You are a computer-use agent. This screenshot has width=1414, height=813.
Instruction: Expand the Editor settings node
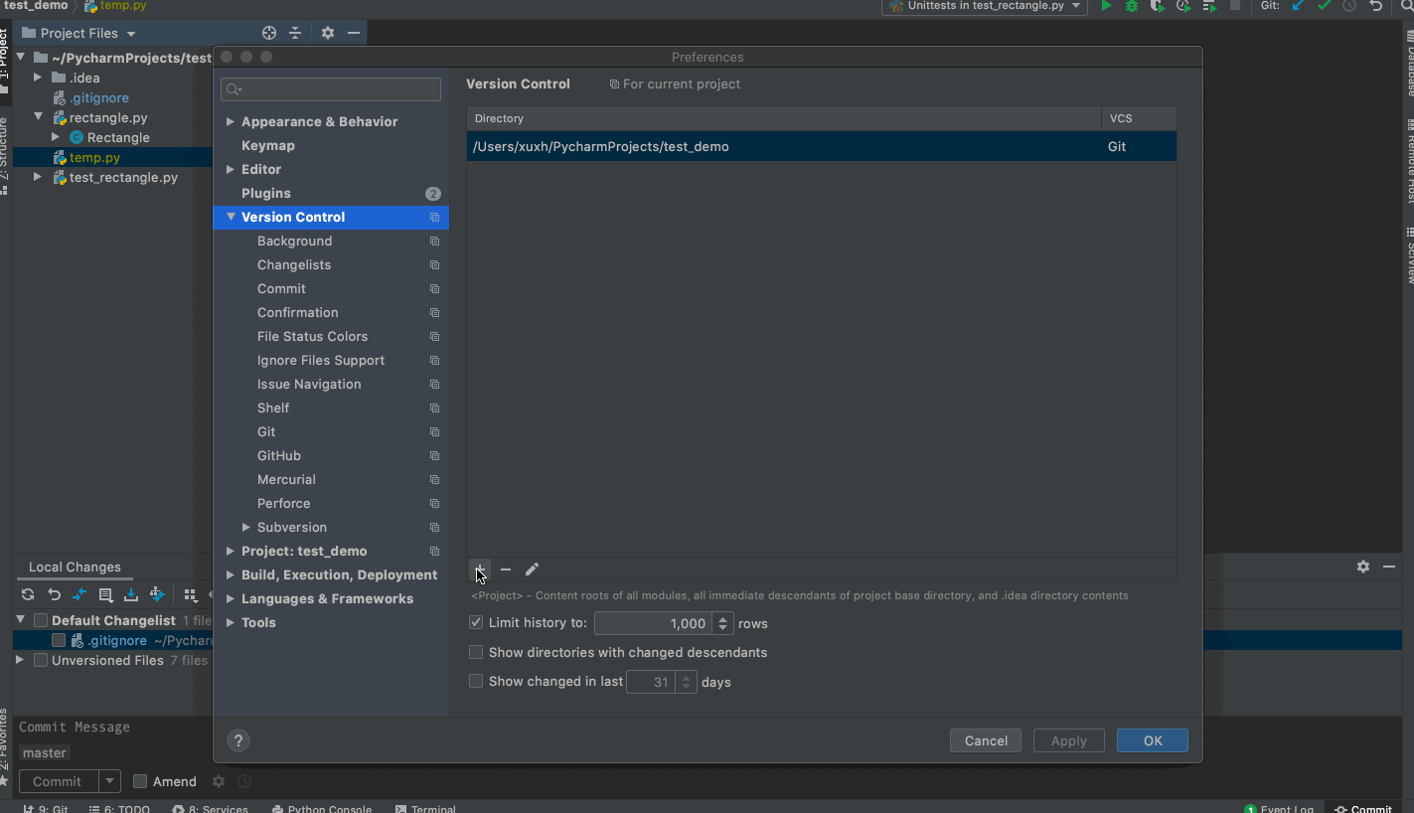pos(231,169)
